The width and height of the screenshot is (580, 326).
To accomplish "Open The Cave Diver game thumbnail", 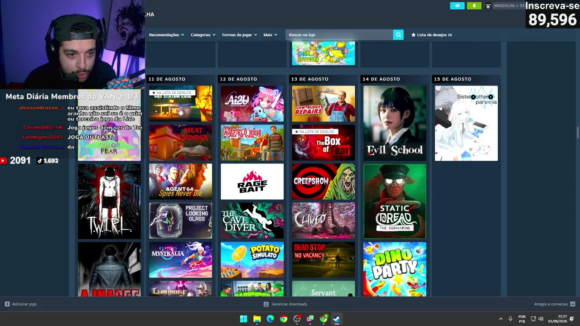I will pos(252,221).
